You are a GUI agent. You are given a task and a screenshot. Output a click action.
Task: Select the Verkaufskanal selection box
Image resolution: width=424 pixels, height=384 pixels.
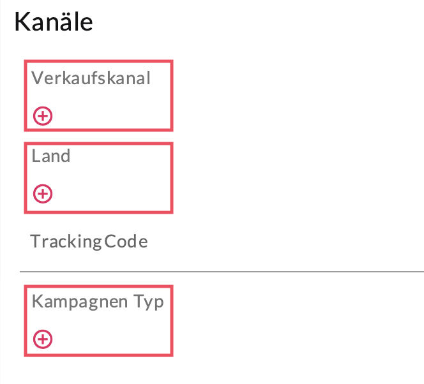point(99,95)
